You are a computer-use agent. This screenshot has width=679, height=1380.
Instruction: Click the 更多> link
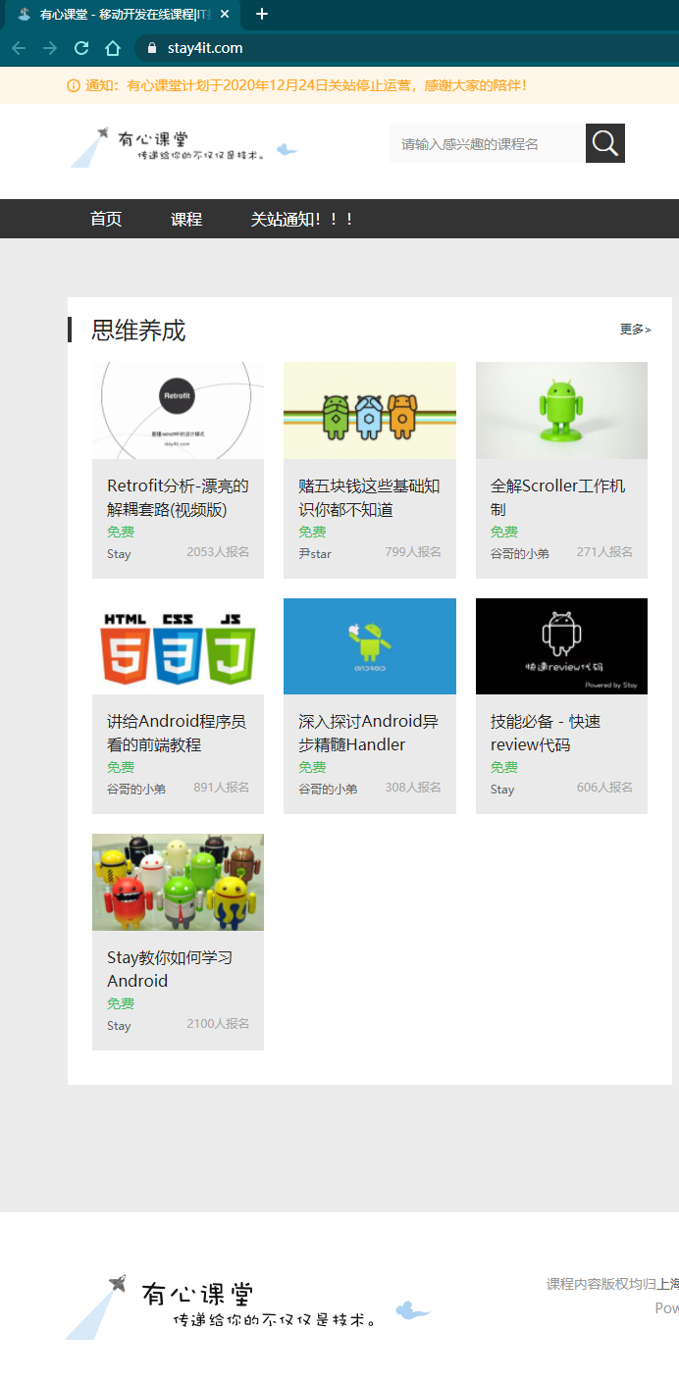pos(635,330)
